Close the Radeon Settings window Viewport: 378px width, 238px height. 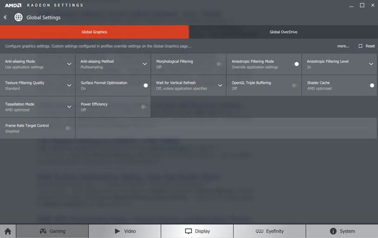[x=373, y=5]
